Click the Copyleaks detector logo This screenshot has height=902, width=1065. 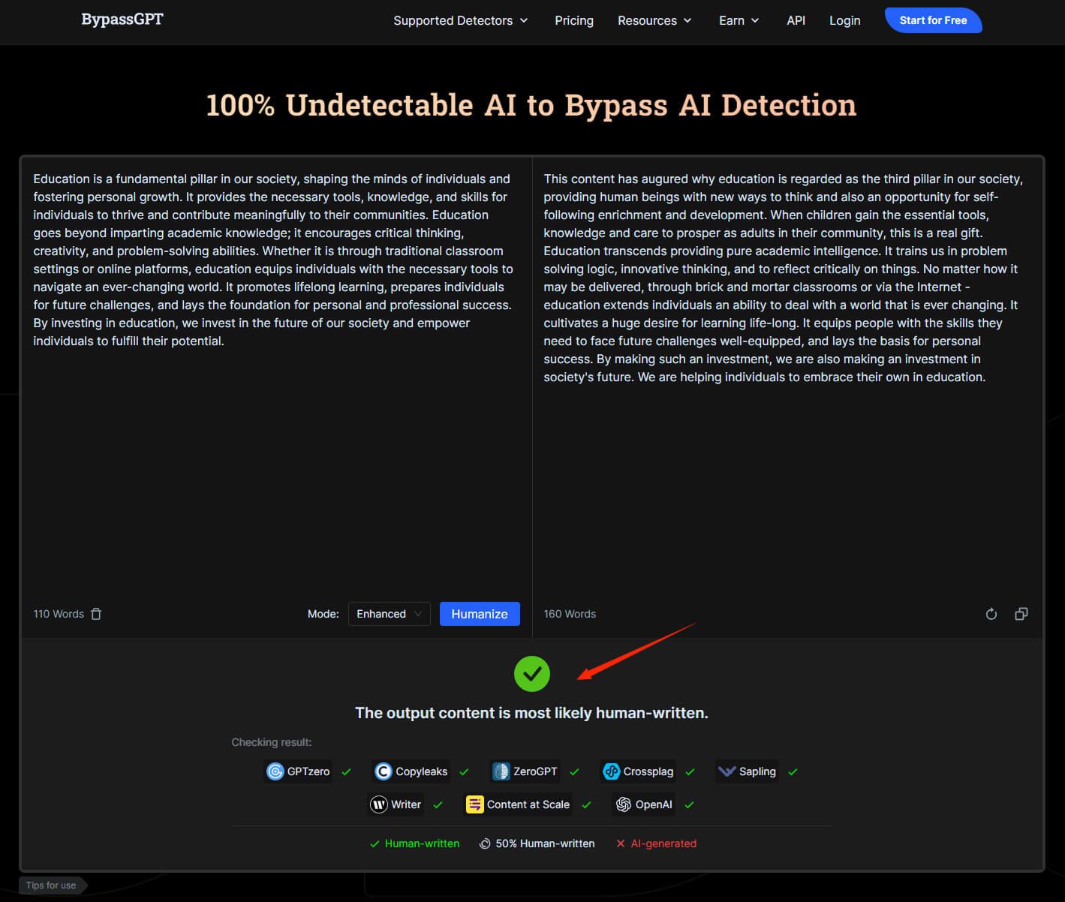tap(384, 771)
